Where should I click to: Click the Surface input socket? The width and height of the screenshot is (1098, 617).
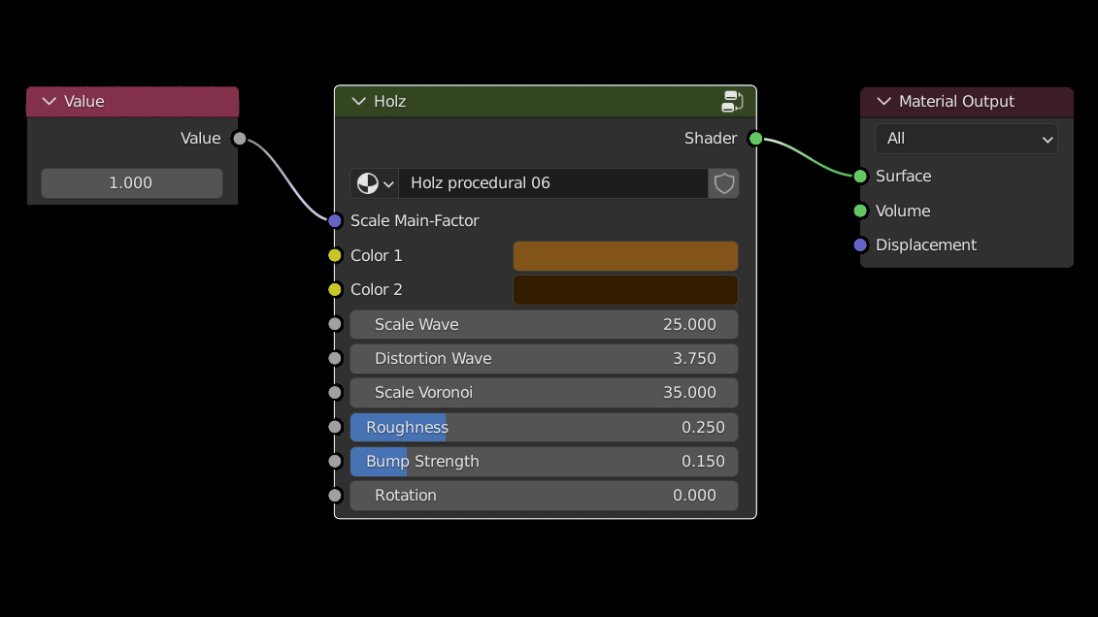click(860, 177)
